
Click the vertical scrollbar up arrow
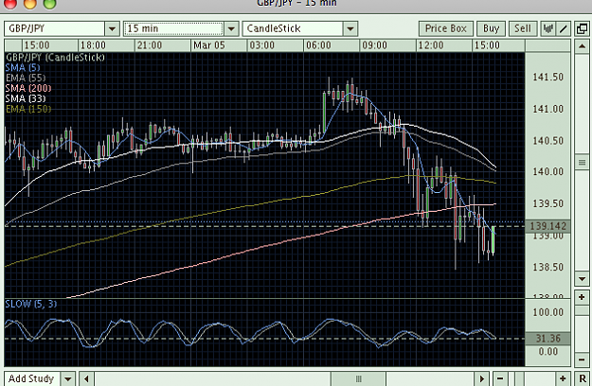(582, 46)
